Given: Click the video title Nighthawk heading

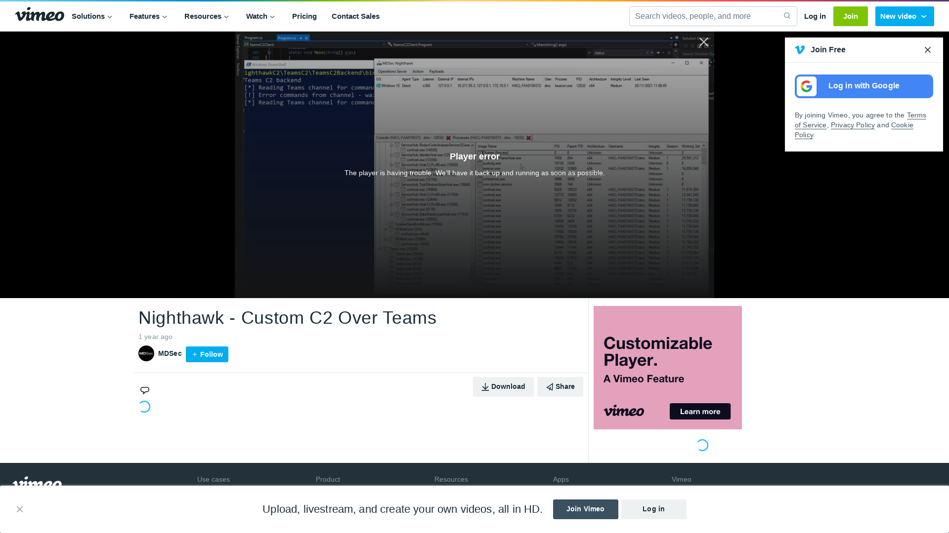Looking at the screenshot, I should tap(287, 318).
